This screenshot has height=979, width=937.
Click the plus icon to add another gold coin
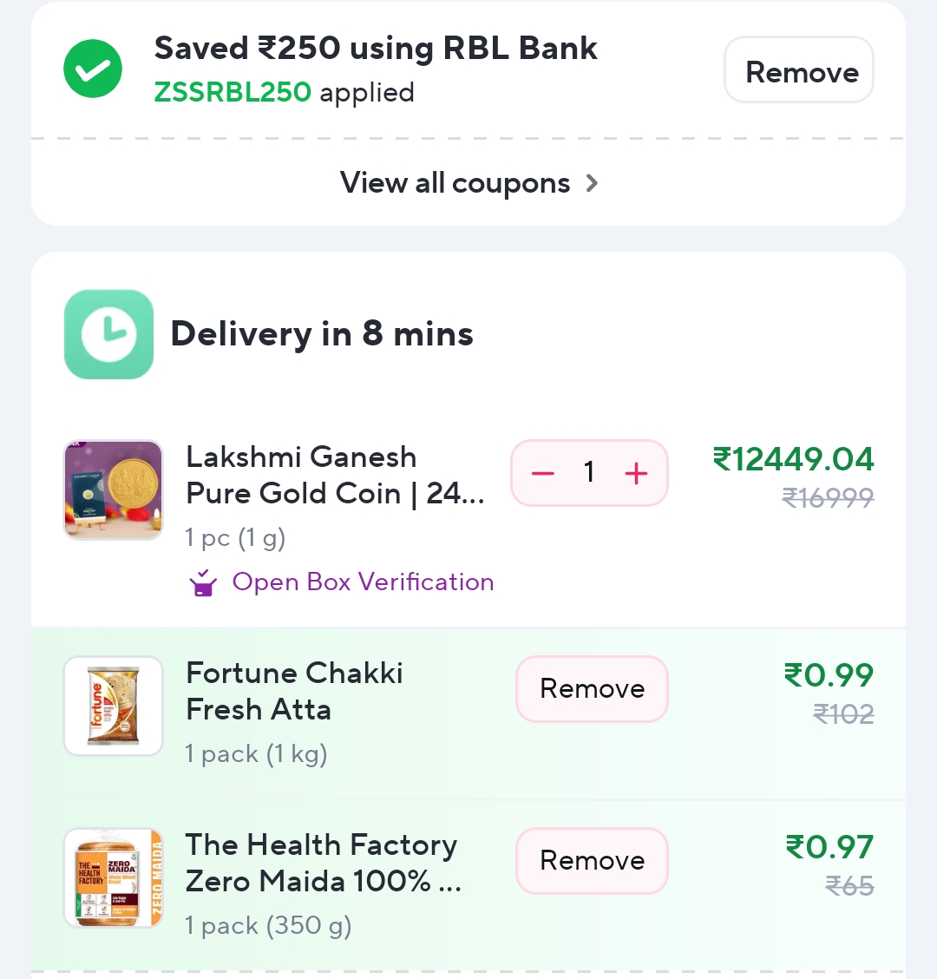636,473
